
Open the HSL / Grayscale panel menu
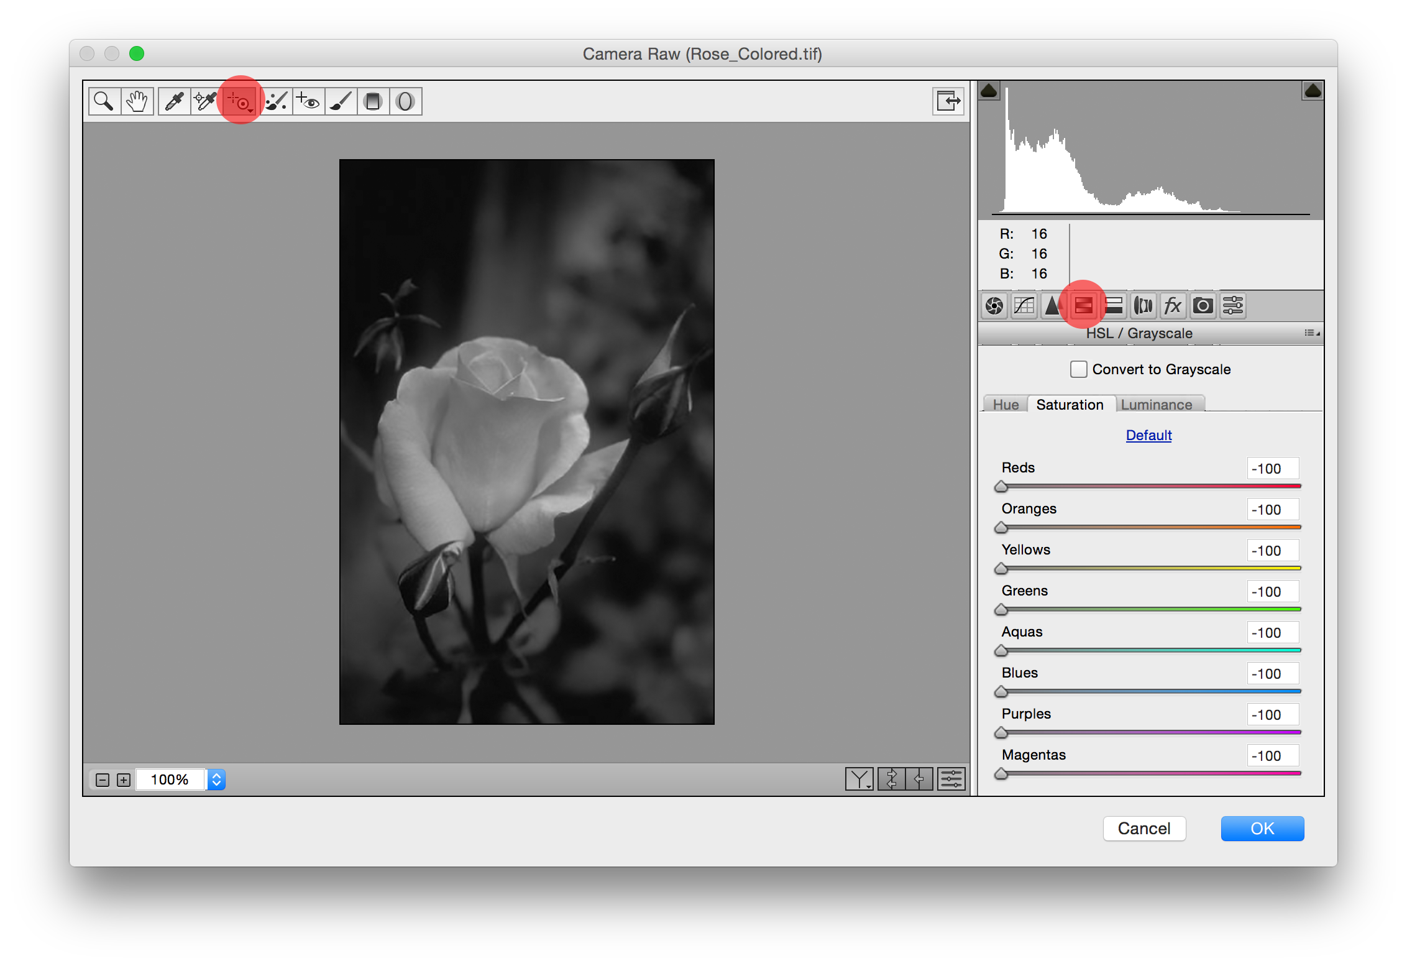(1311, 333)
